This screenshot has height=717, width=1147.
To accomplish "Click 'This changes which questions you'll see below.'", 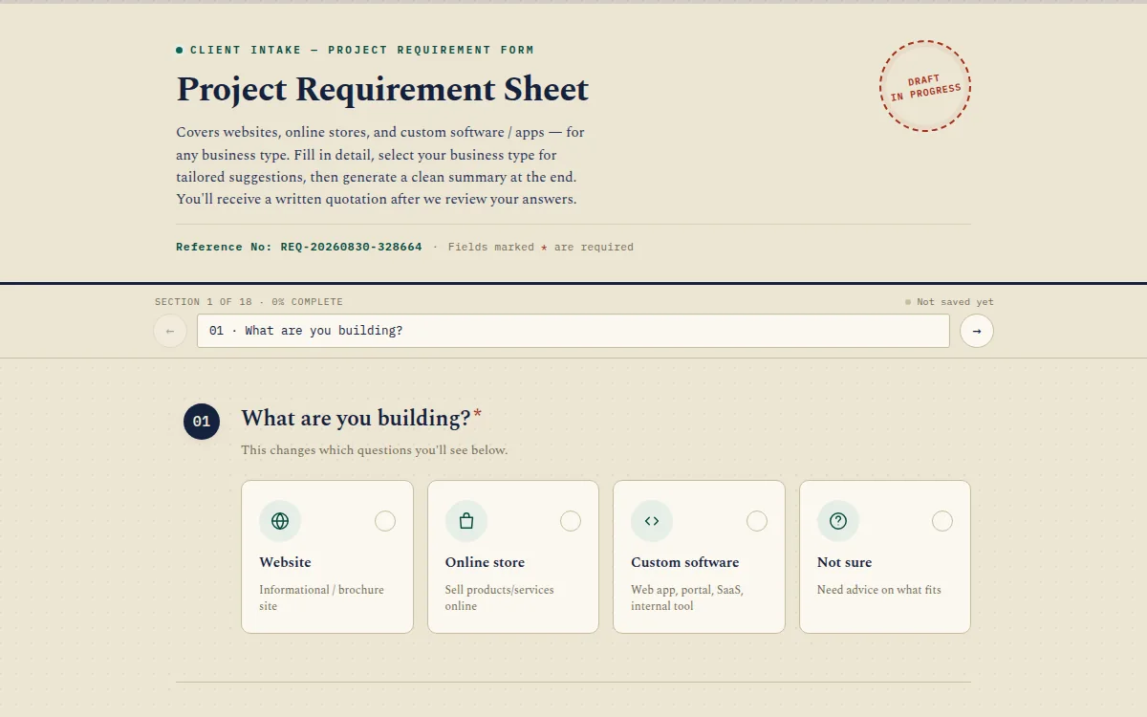I will click(x=374, y=449).
